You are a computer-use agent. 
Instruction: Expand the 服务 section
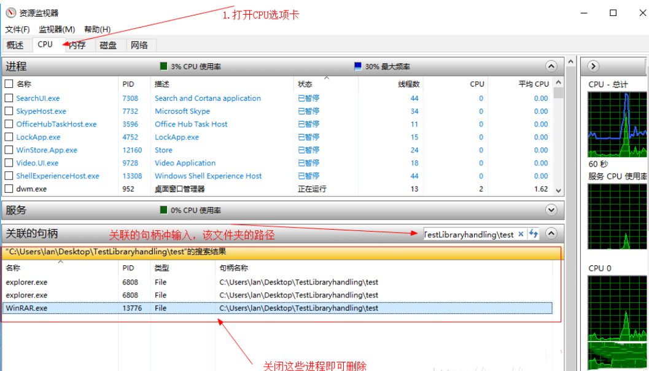pos(551,209)
